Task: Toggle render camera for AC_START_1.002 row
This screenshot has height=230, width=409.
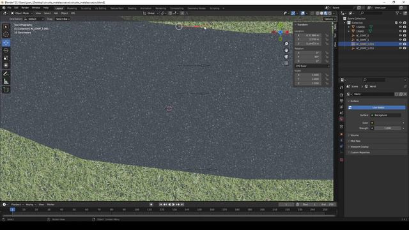Action: (405, 49)
